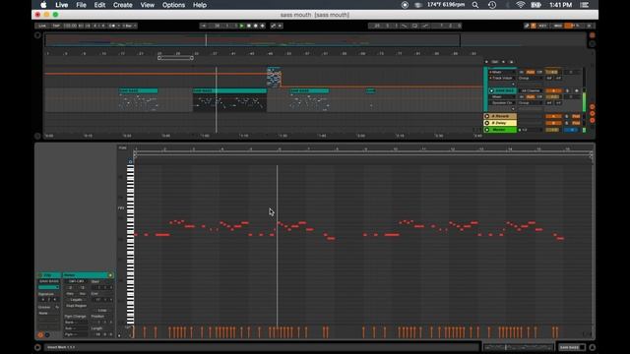Show the Mixer section toggle
The height and width of the screenshot is (354, 630).
click(x=593, y=120)
